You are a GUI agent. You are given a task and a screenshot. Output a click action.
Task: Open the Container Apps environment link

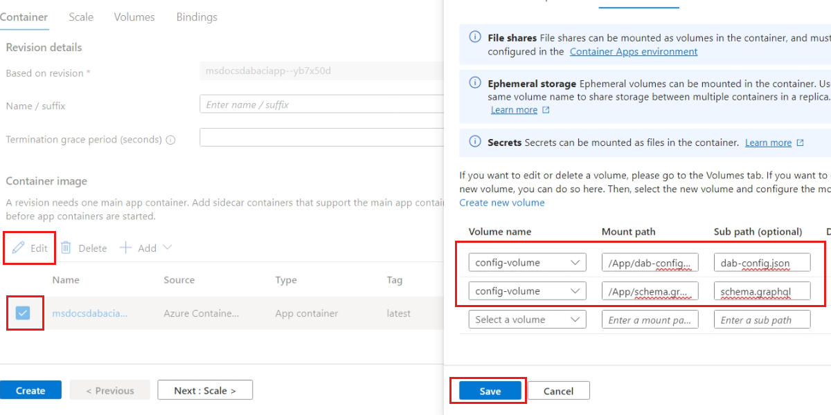633,51
